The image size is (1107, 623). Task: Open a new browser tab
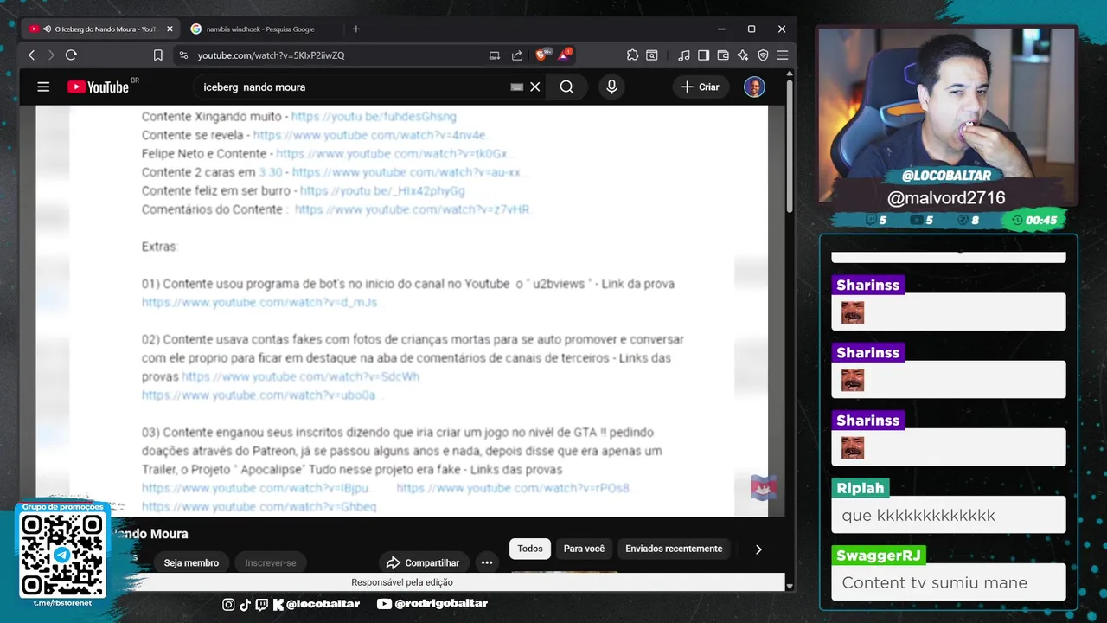point(355,29)
